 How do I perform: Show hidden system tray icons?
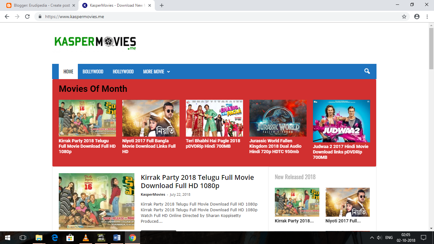pyautogui.click(x=372, y=238)
